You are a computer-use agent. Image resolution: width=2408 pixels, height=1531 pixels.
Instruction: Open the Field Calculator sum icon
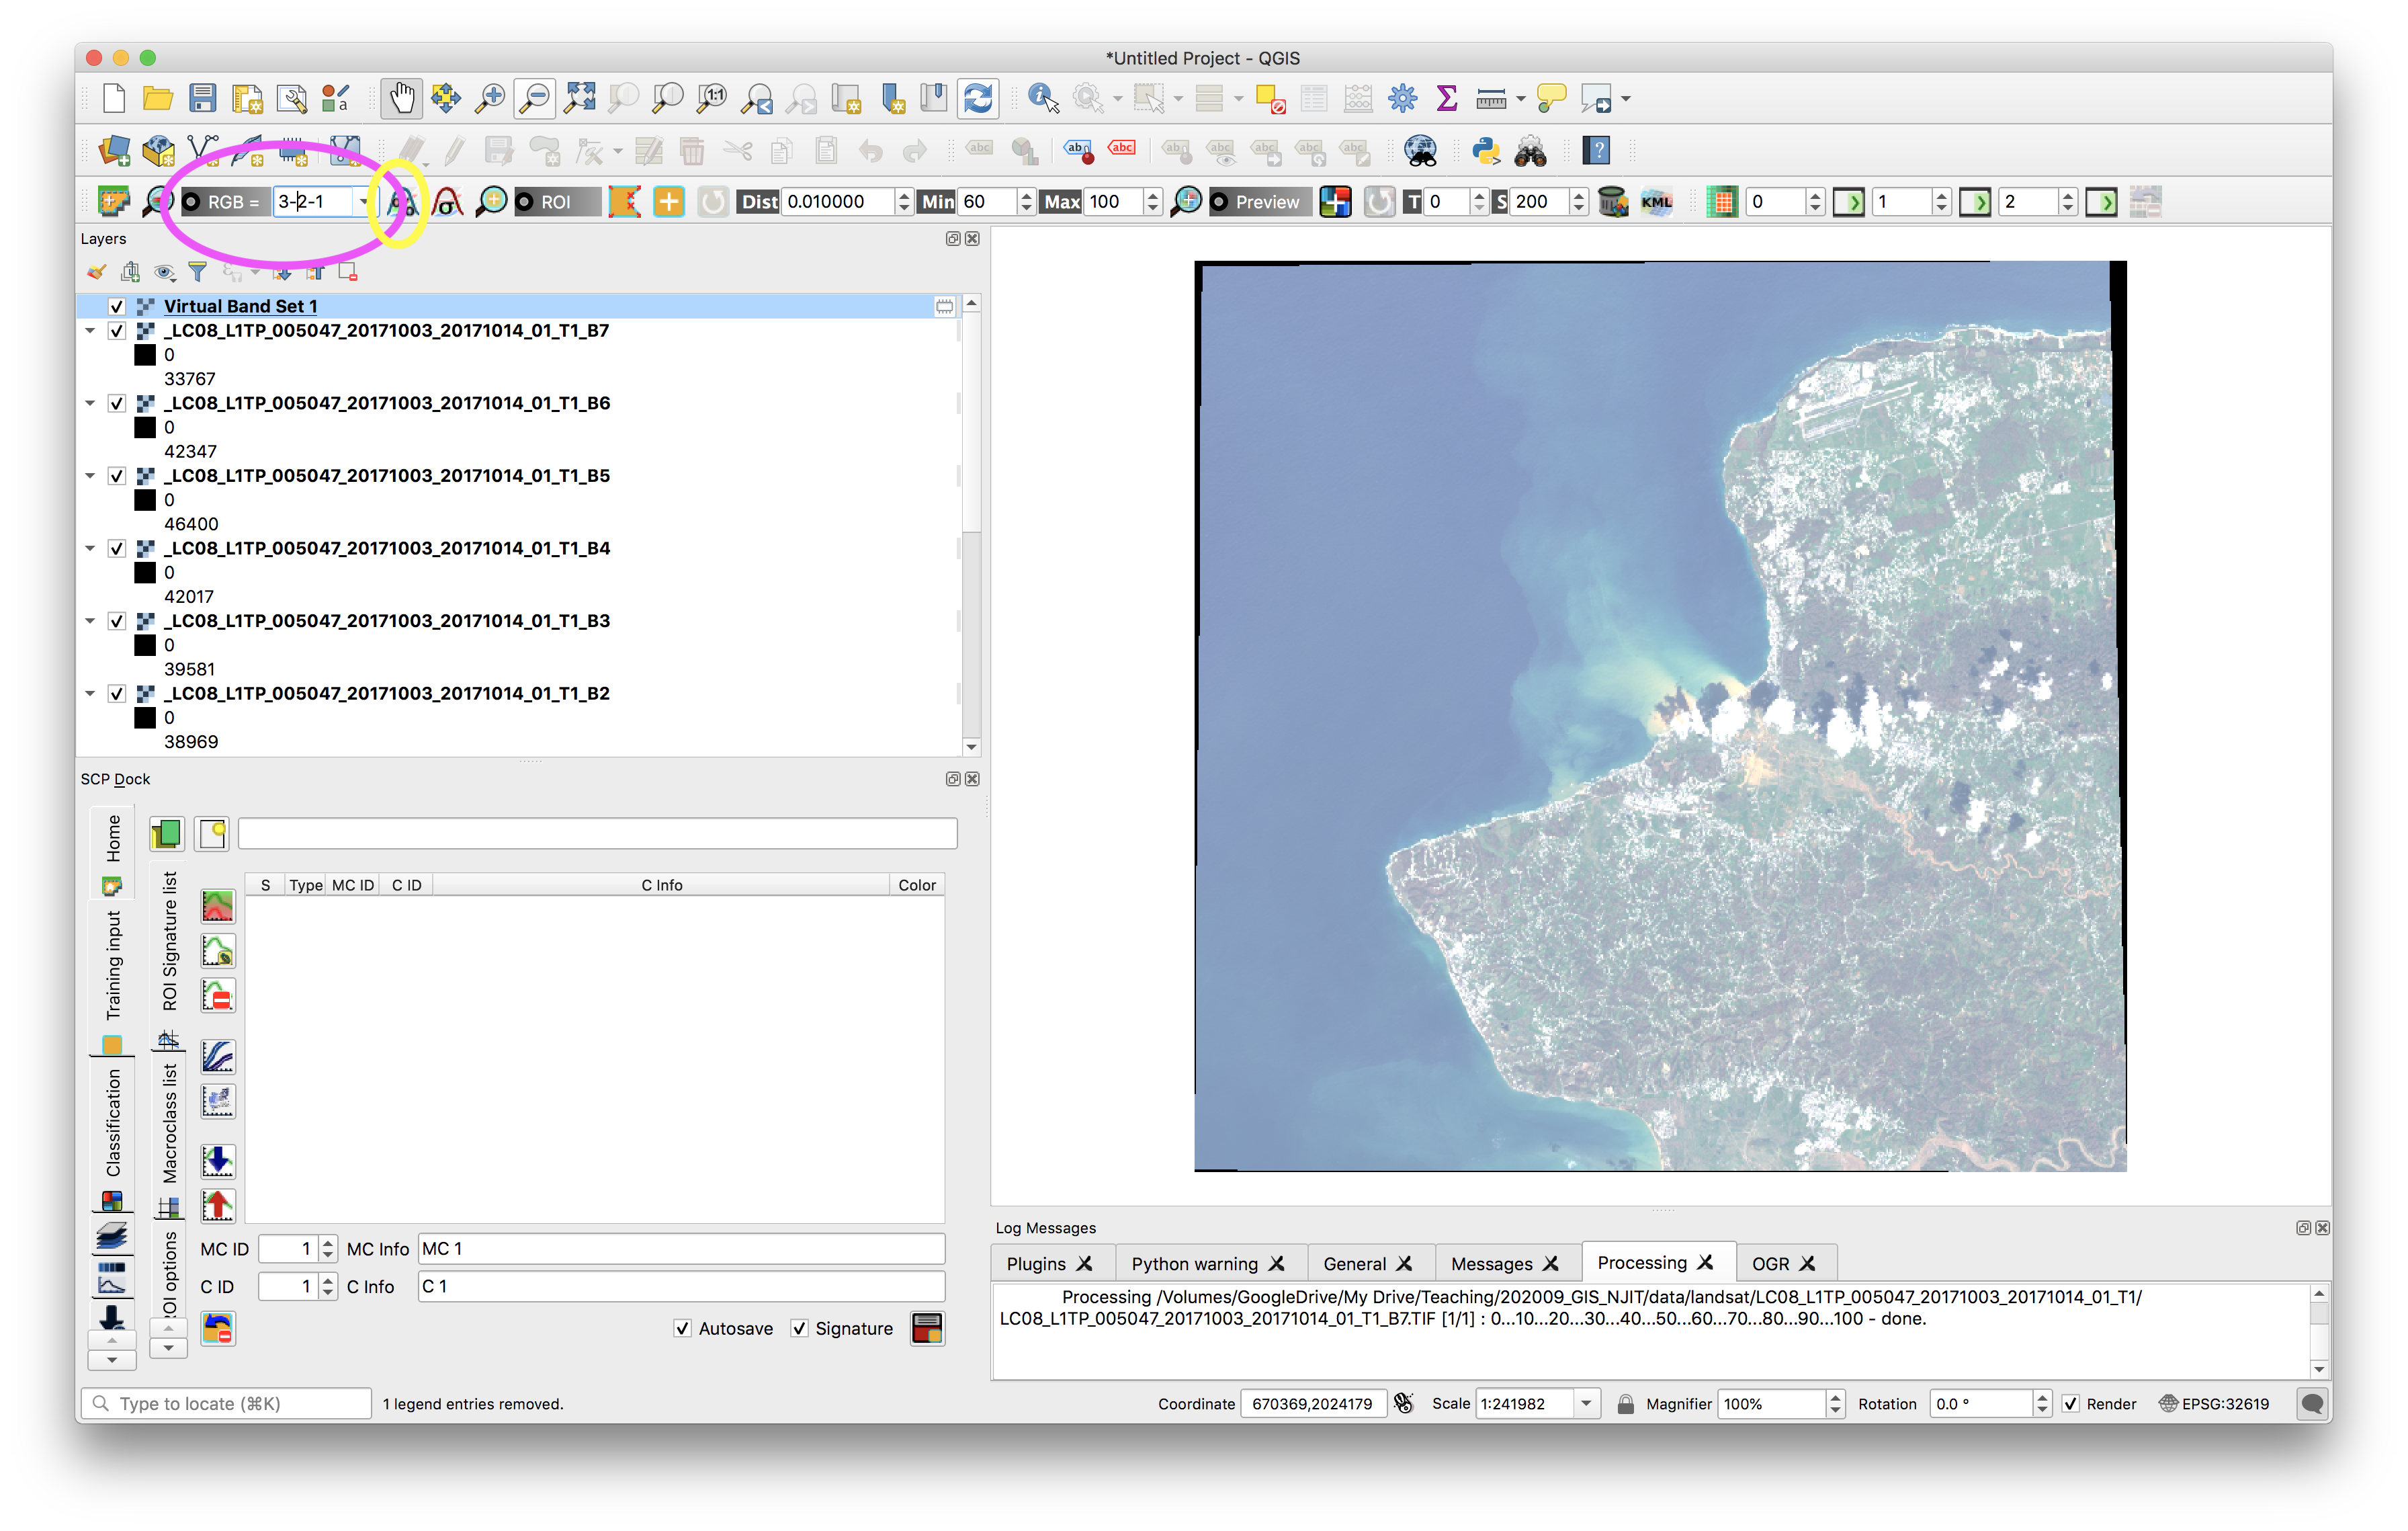[x=1446, y=98]
